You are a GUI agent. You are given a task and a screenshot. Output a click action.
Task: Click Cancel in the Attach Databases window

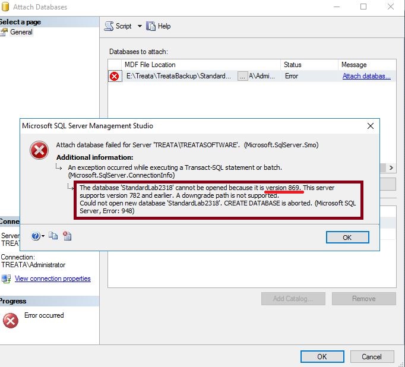(x=372, y=356)
